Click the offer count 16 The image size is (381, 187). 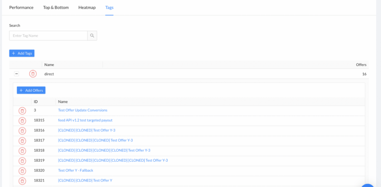click(364, 74)
